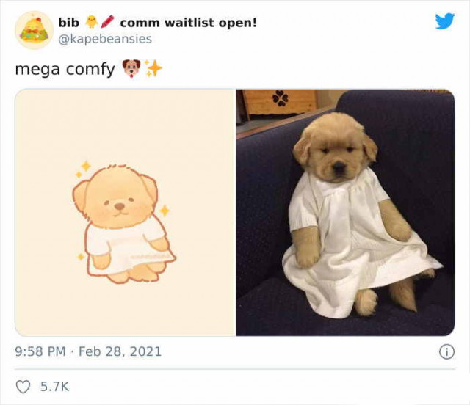Open the tweet info circle icon
The image size is (470, 405).
446,351
